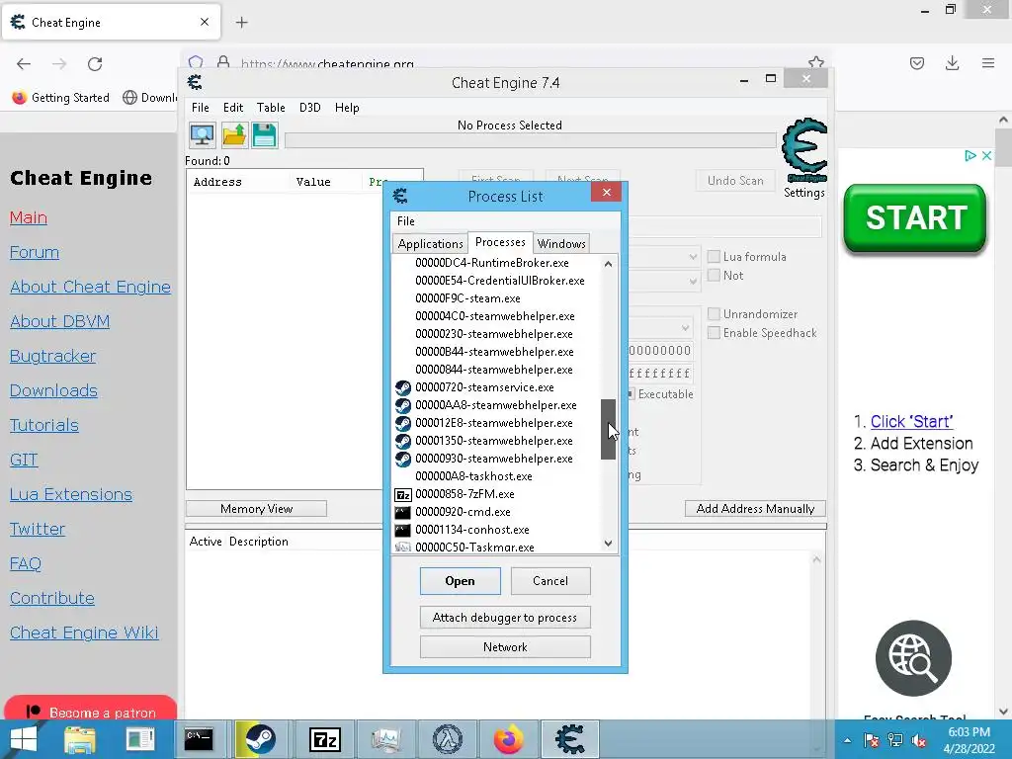The width and height of the screenshot is (1012, 759).
Task: Open Firefox from the taskbar
Action: coord(509,739)
